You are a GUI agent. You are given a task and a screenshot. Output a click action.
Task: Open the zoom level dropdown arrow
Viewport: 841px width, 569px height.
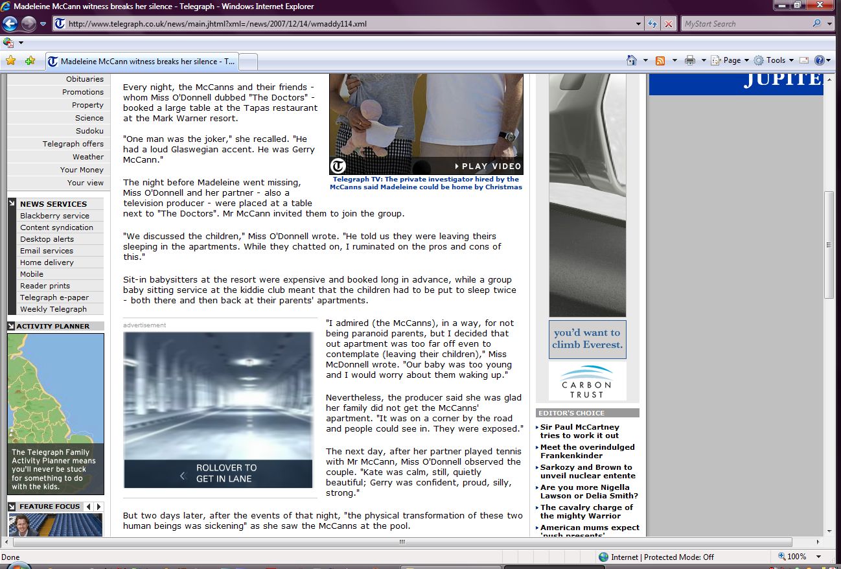coord(819,557)
